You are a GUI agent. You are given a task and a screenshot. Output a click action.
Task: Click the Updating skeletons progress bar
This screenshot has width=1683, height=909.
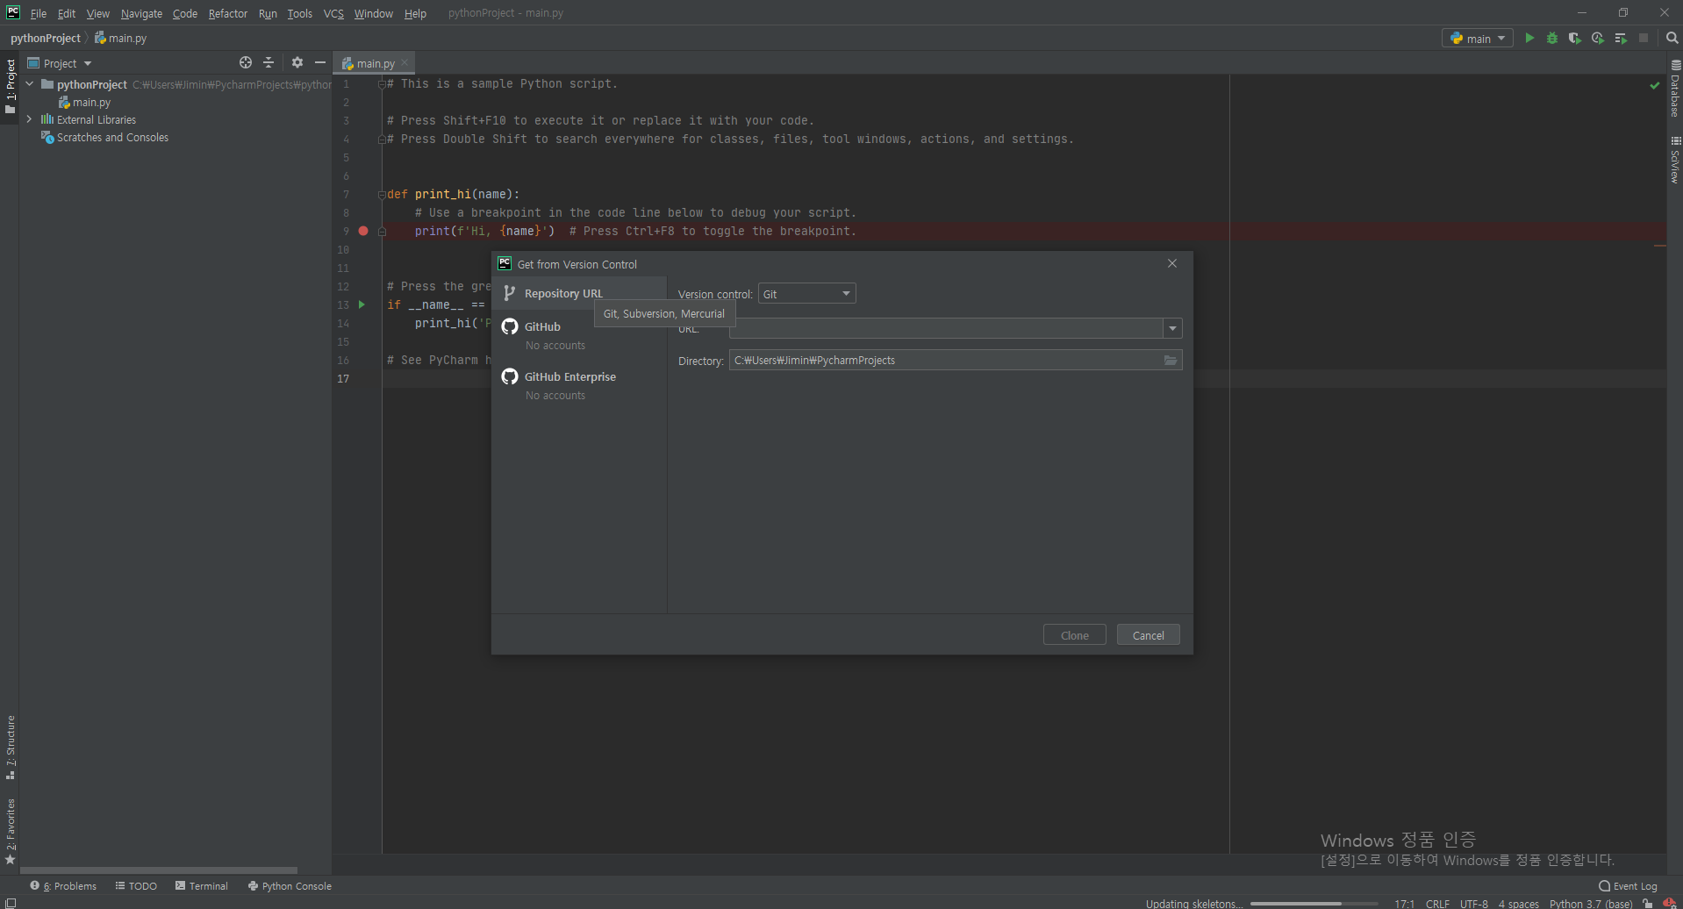(x=1314, y=903)
